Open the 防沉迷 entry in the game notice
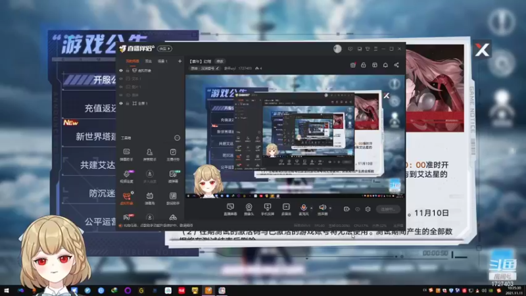526x296 pixels. click(103, 193)
